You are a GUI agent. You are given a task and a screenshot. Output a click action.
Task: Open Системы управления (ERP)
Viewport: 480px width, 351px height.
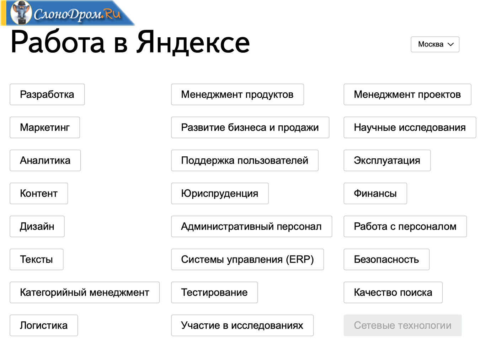click(247, 260)
